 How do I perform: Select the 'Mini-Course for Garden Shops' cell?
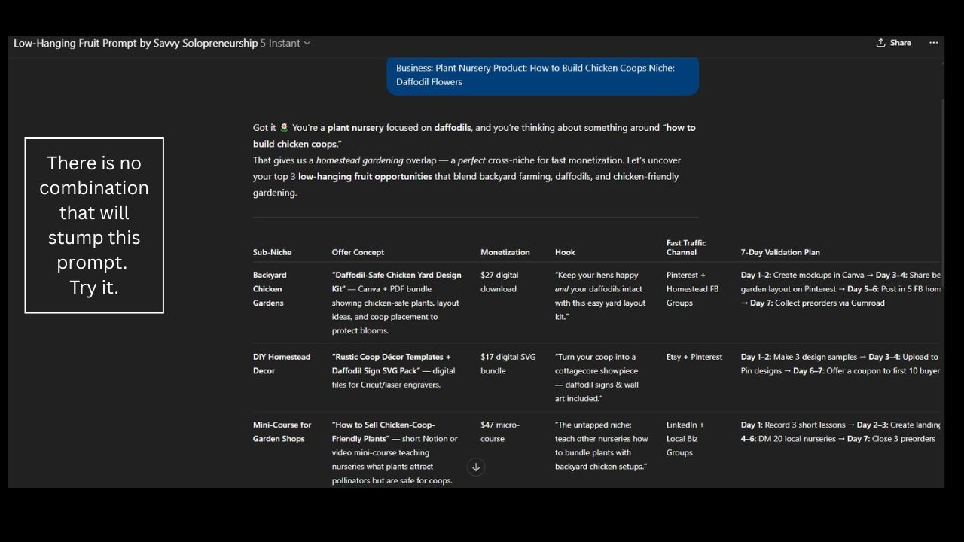(282, 431)
